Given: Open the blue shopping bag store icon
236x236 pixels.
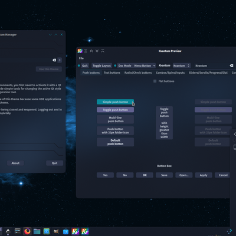Looking at the screenshot, I should [65, 231].
